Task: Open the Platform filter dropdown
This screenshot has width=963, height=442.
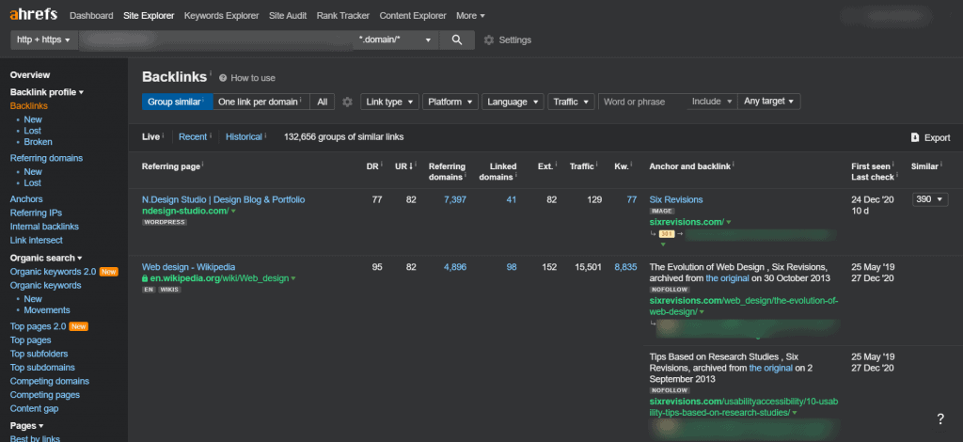Action: point(450,102)
